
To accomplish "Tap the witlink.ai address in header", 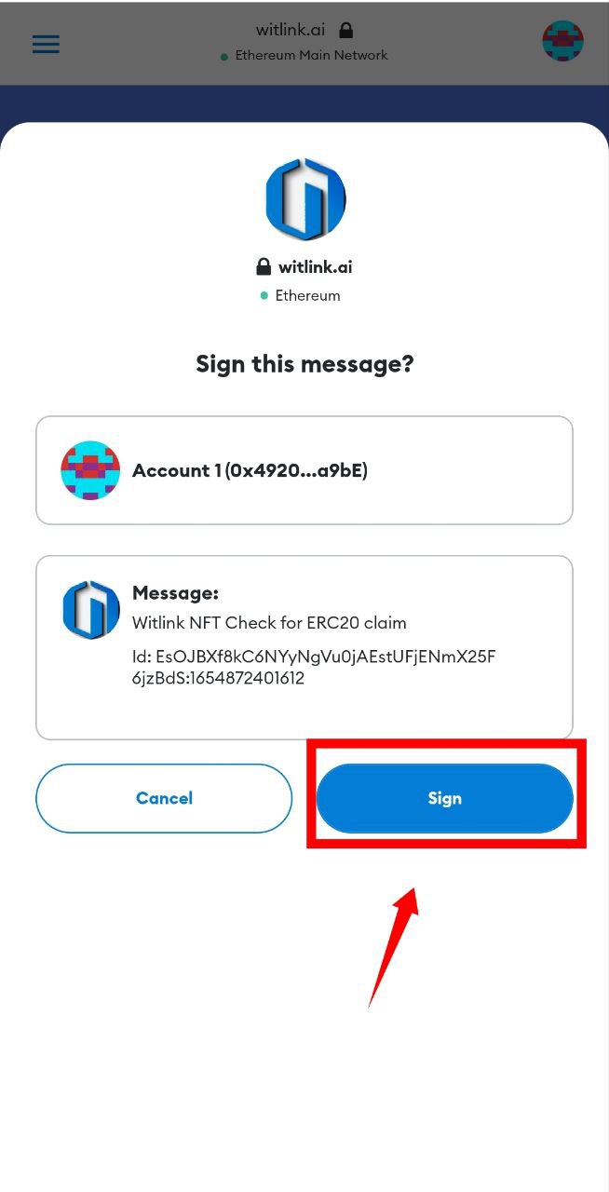I will pos(291,30).
